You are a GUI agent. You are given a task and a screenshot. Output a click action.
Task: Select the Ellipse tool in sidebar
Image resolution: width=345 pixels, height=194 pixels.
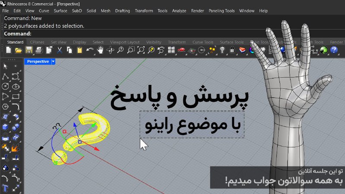pyautogui.click(x=16, y=87)
